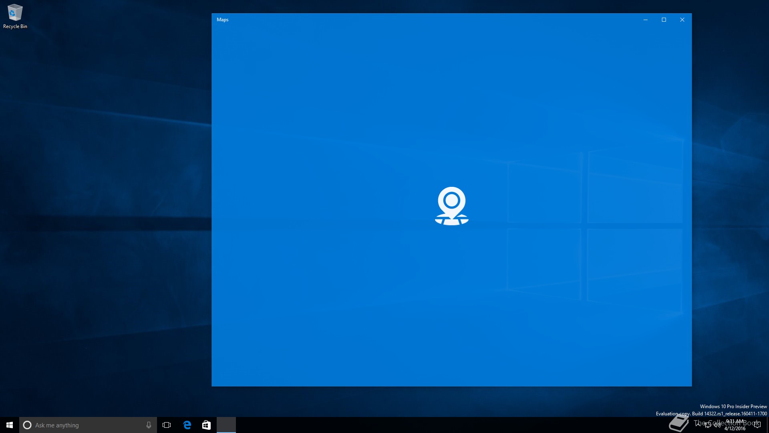Open the volume control tray icon
This screenshot has height=433, width=769.
pyautogui.click(x=717, y=425)
